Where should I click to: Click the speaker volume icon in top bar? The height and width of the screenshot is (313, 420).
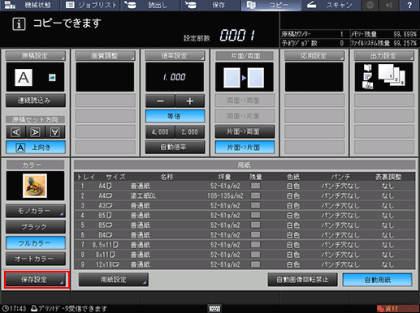point(389,5)
